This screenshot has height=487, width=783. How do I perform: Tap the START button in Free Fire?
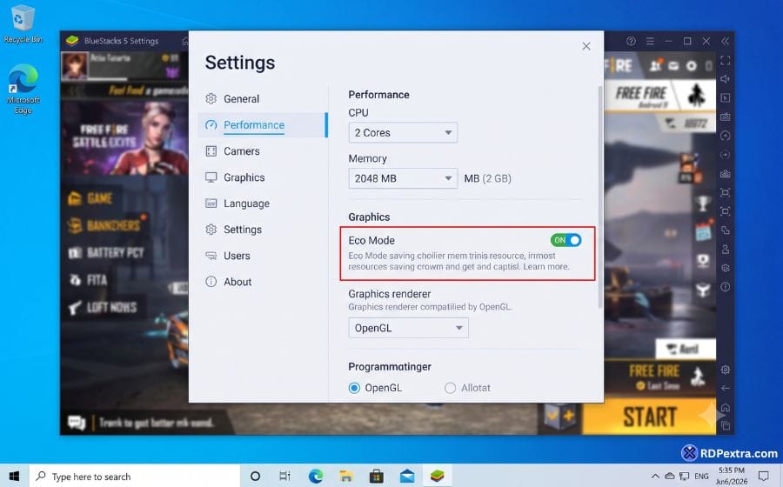(x=649, y=417)
